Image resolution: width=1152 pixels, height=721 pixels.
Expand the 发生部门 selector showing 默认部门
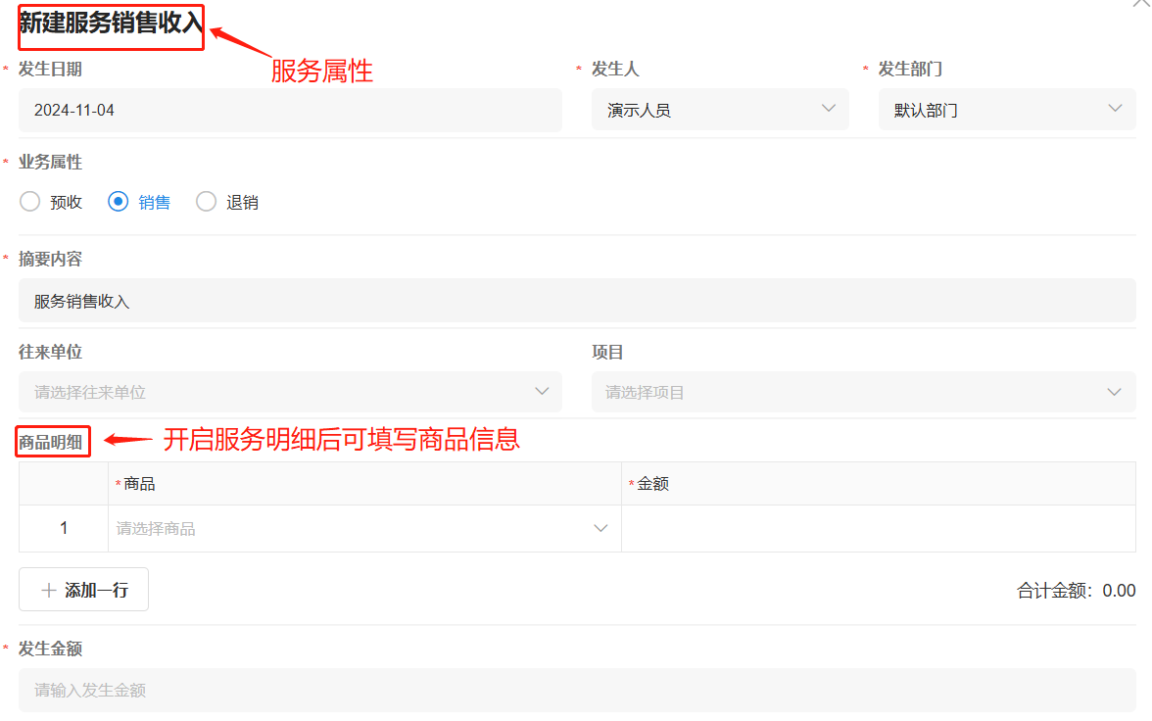[x=1006, y=110]
